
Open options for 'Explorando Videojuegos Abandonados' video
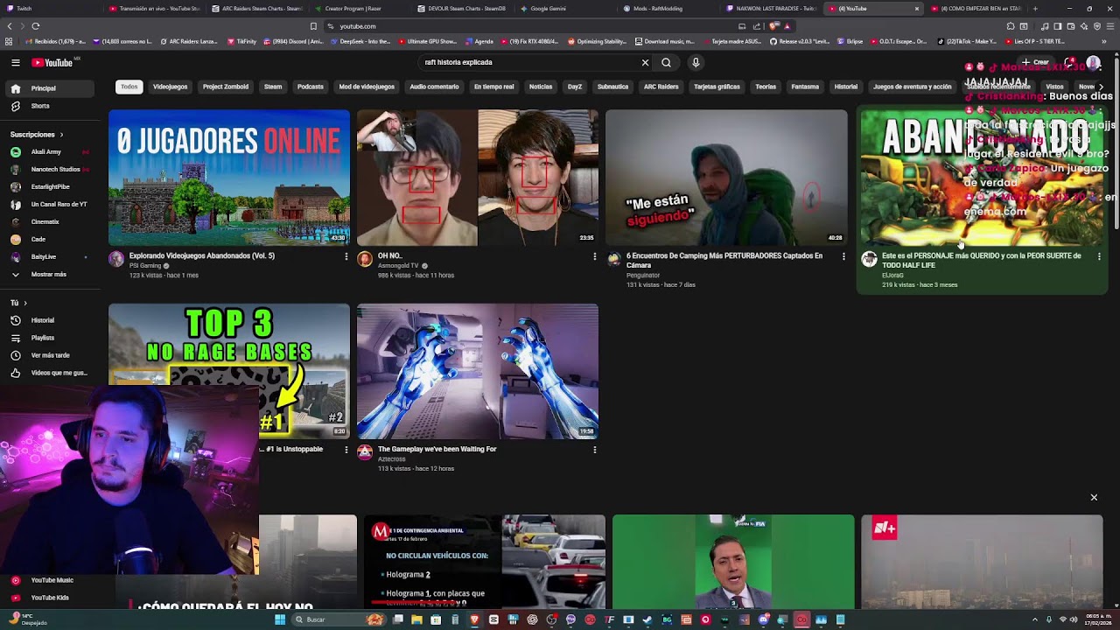tap(346, 256)
